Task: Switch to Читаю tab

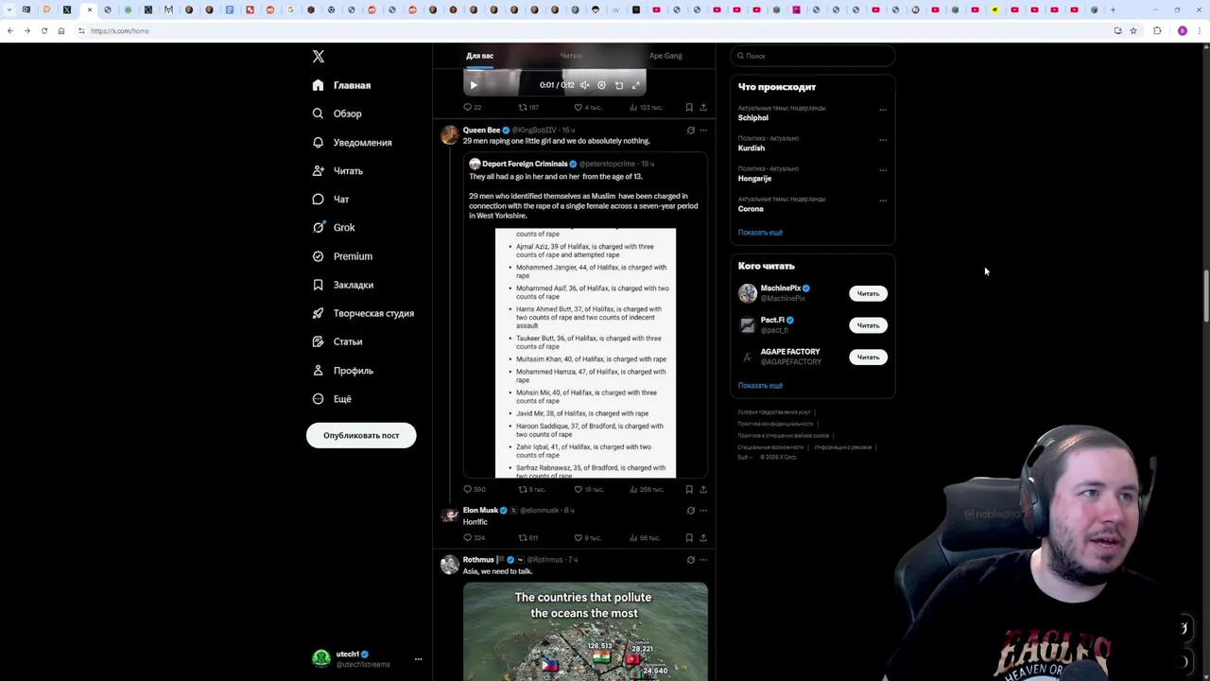Action: [x=571, y=56]
